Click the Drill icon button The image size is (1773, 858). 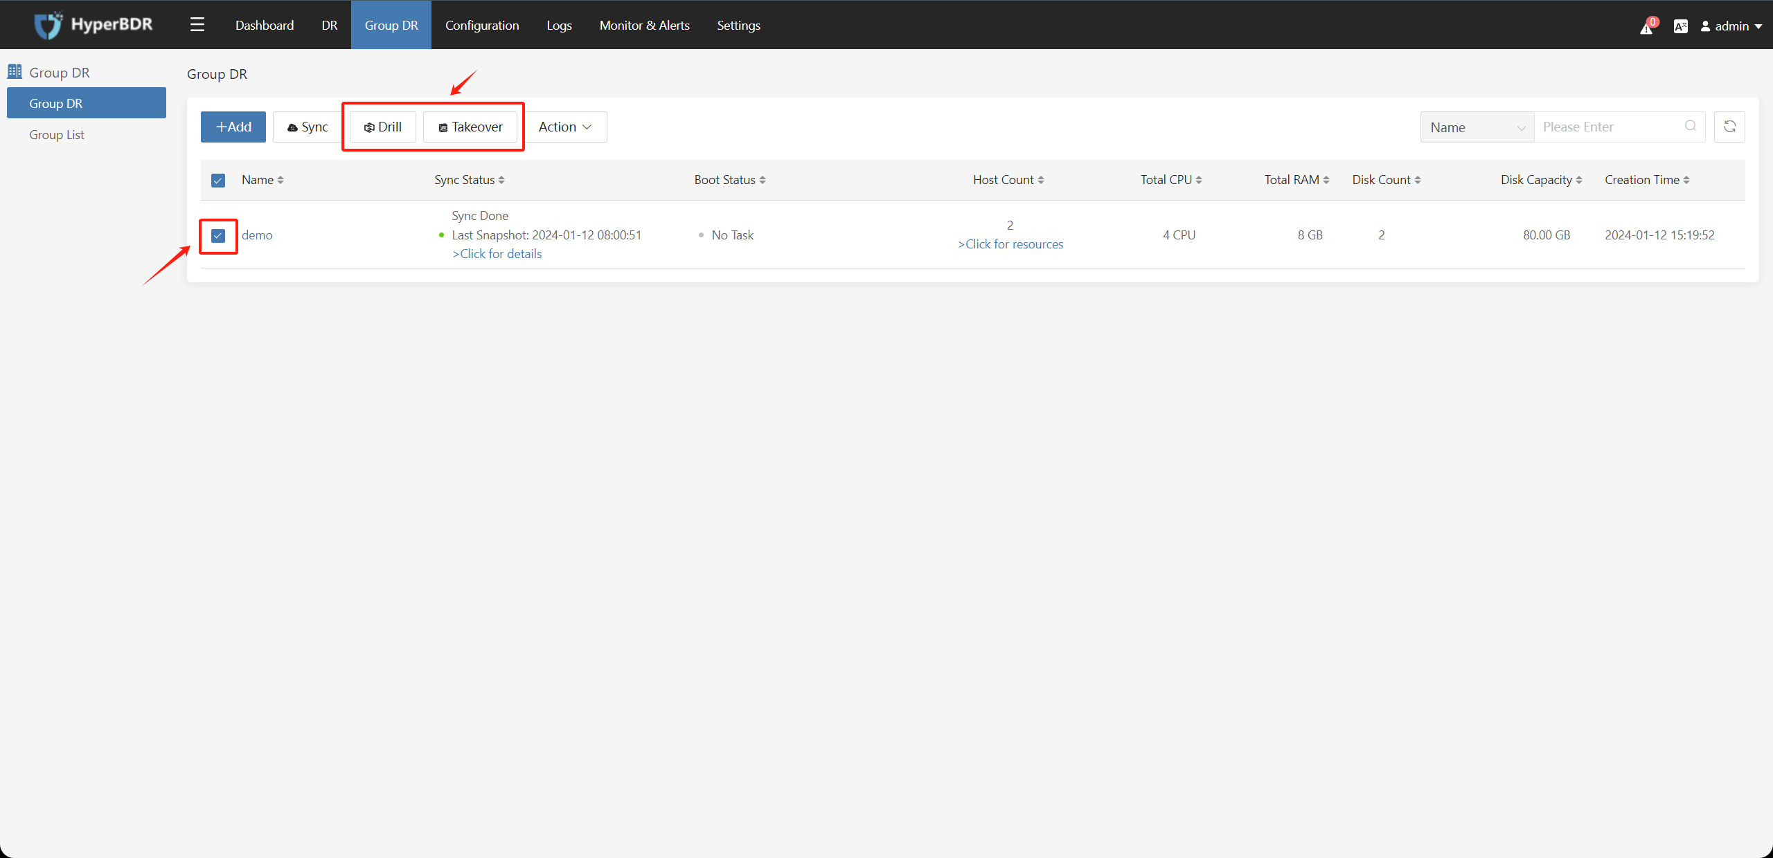[x=381, y=127]
